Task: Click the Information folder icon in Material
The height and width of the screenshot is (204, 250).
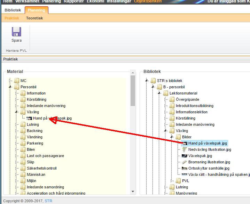Action: 23,93
